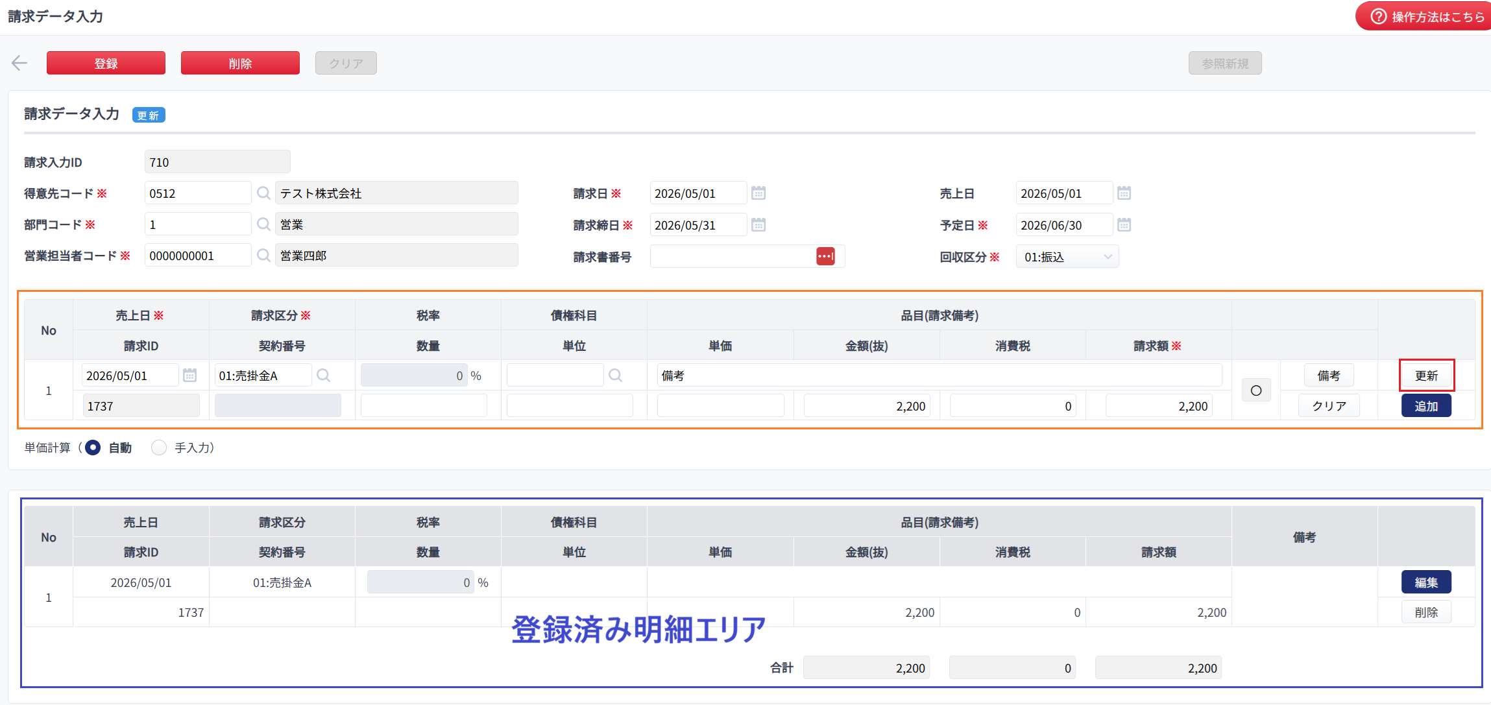Click the 営業担当者コード field 0000000001

pyautogui.click(x=198, y=256)
